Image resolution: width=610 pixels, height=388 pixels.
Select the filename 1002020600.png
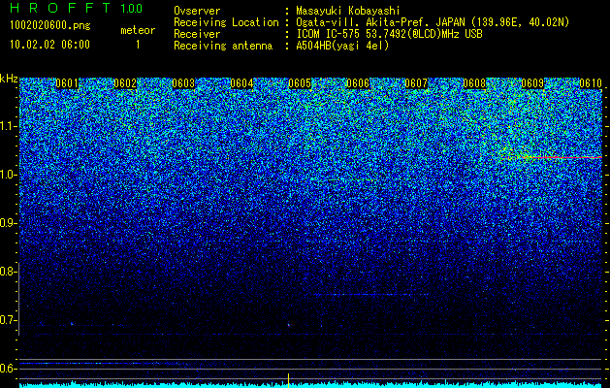[50, 25]
